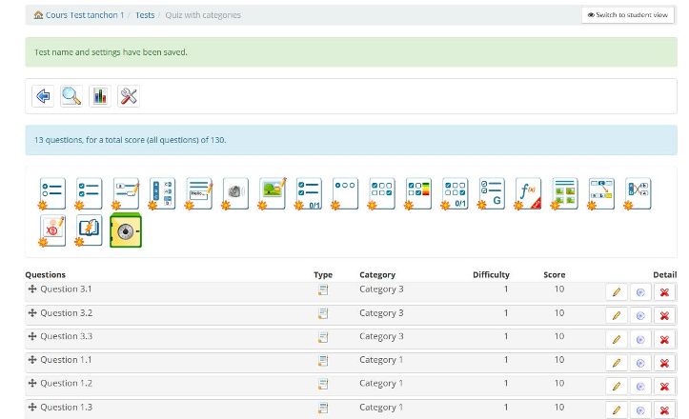689x419 pixels.
Task: Open the bar chart results icon
Action: [x=100, y=96]
